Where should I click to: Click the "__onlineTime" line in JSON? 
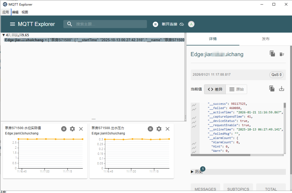click(x=245, y=129)
